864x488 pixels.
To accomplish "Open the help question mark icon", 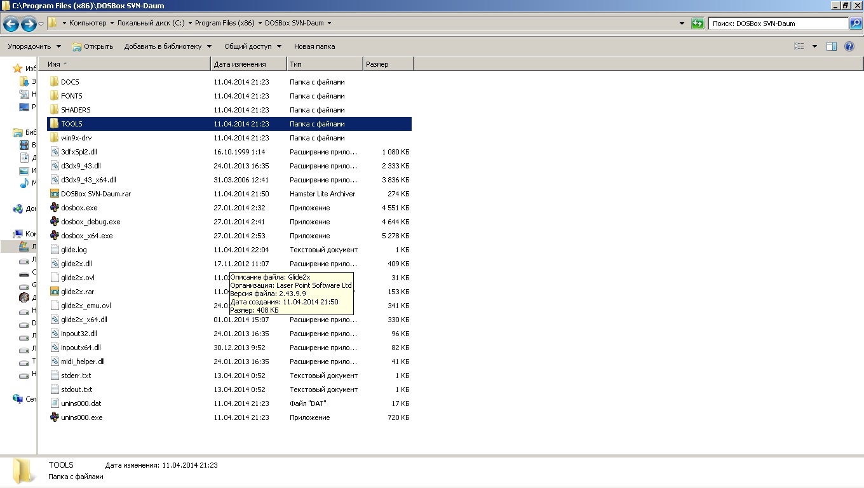I will point(849,46).
